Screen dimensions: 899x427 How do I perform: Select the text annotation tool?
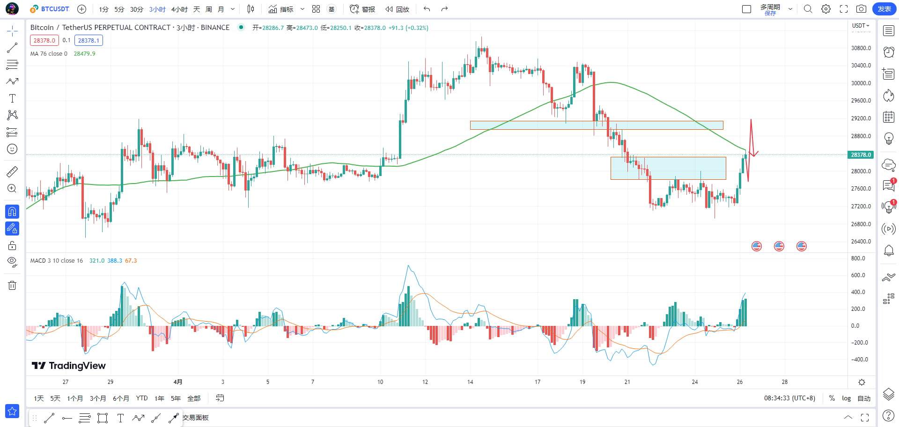point(12,98)
